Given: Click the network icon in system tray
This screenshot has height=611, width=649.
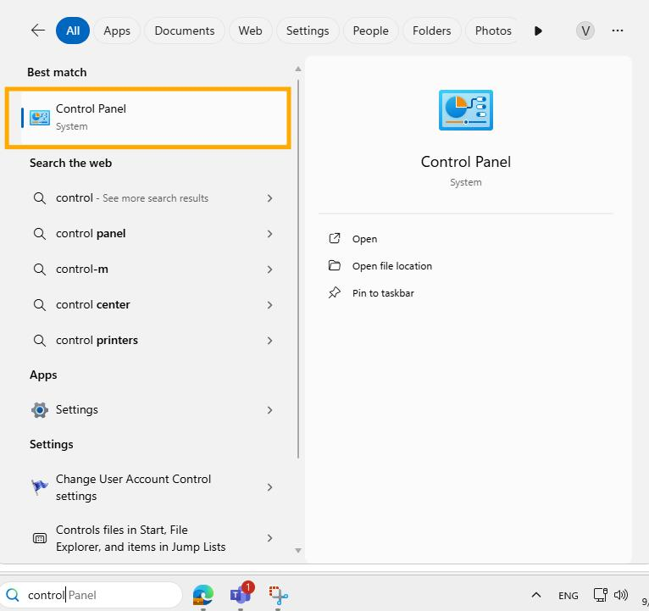Looking at the screenshot, I should coord(600,595).
